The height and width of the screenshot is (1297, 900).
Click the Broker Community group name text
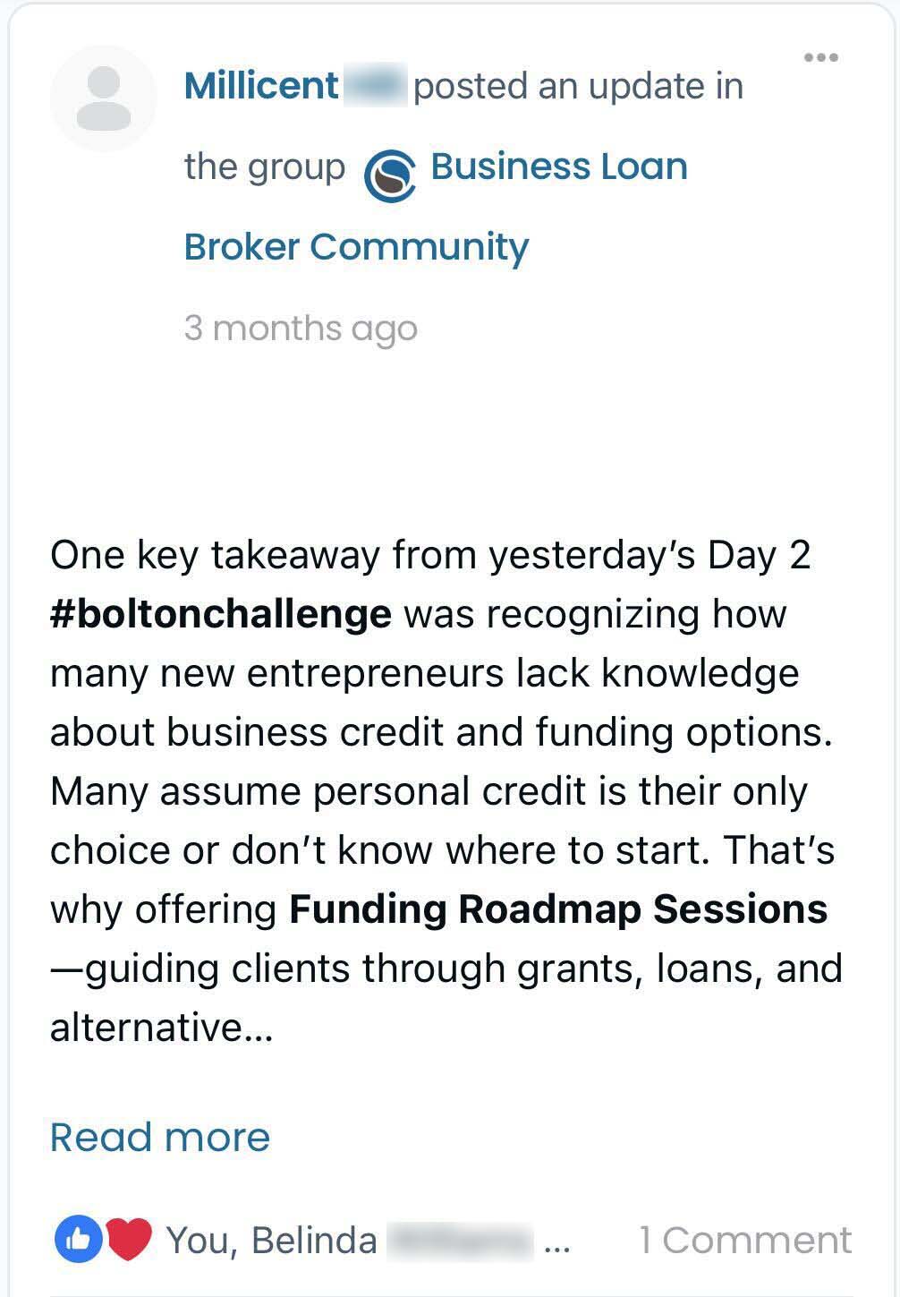[356, 247]
